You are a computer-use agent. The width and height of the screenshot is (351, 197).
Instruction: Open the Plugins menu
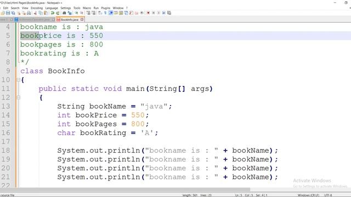(106, 8)
